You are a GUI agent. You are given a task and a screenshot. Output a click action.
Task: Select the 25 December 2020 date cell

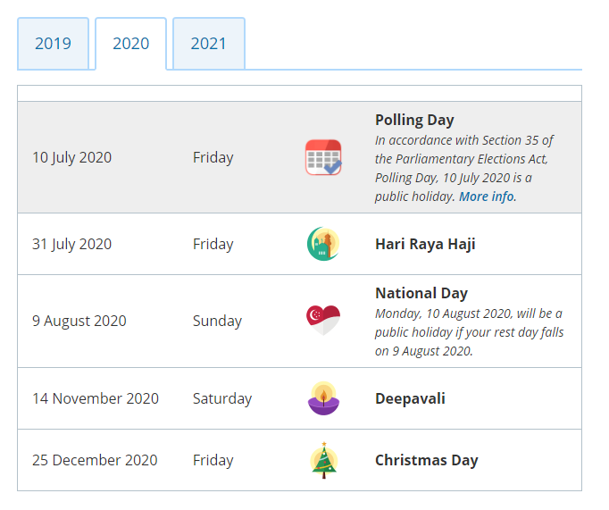click(x=95, y=460)
